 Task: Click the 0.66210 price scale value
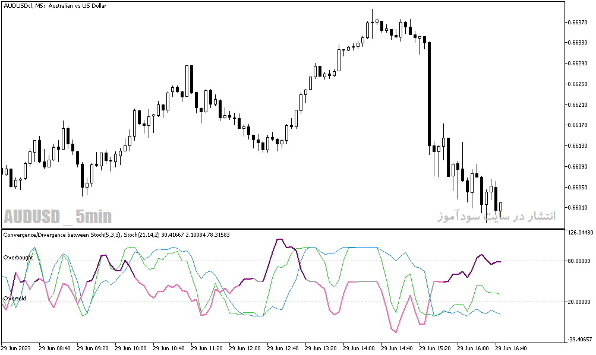click(578, 105)
